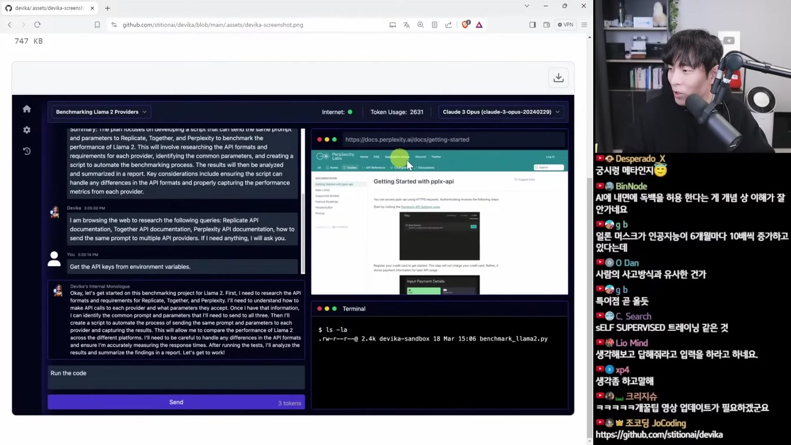
Task: Switch to the Guides tab
Action: 351,168
